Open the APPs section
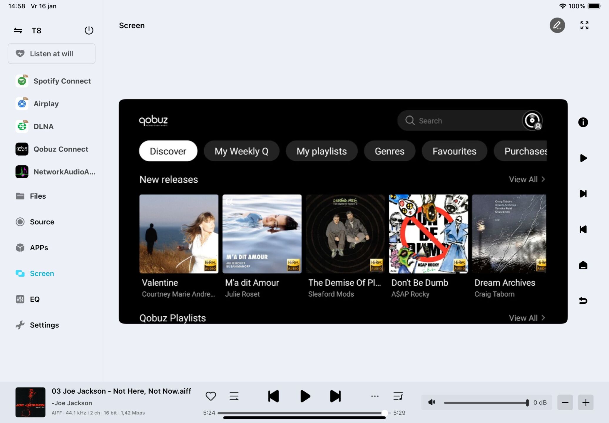609x423 pixels. [x=32, y=248]
